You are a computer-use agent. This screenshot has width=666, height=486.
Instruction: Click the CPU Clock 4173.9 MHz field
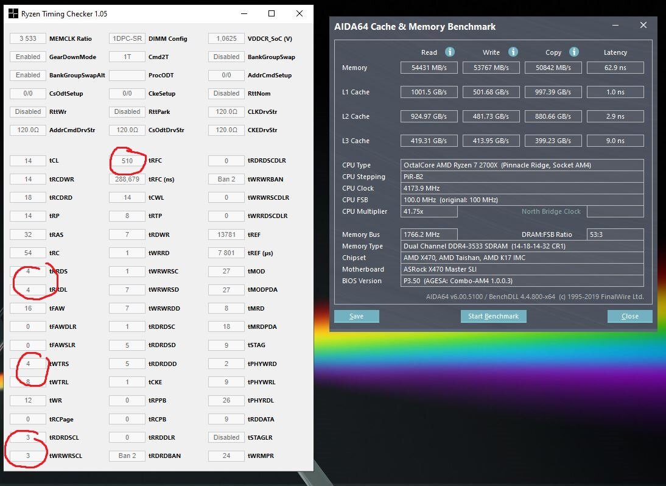pyautogui.click(x=522, y=188)
